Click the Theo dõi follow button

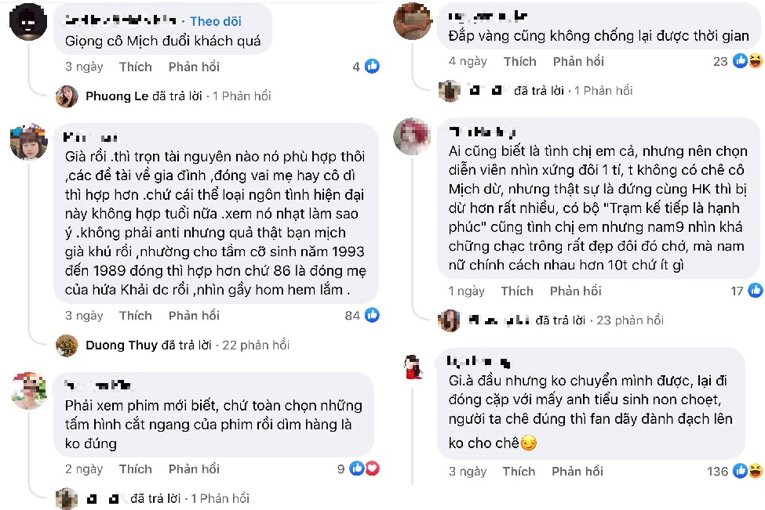[216, 21]
